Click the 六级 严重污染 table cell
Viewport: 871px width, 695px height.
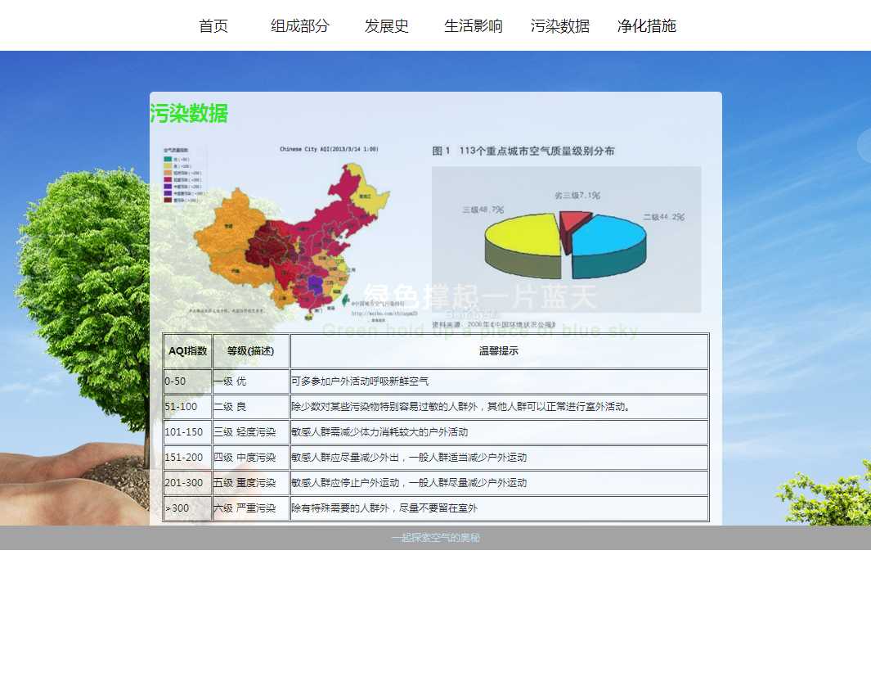coord(250,508)
